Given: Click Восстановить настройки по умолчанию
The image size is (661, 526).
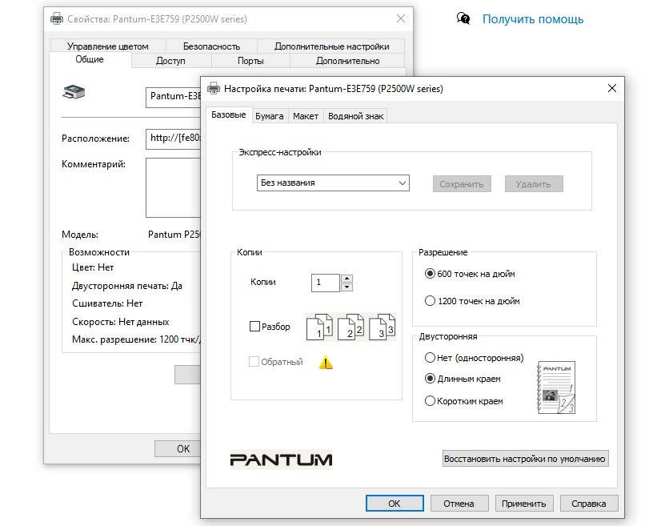Looking at the screenshot, I should (x=525, y=459).
